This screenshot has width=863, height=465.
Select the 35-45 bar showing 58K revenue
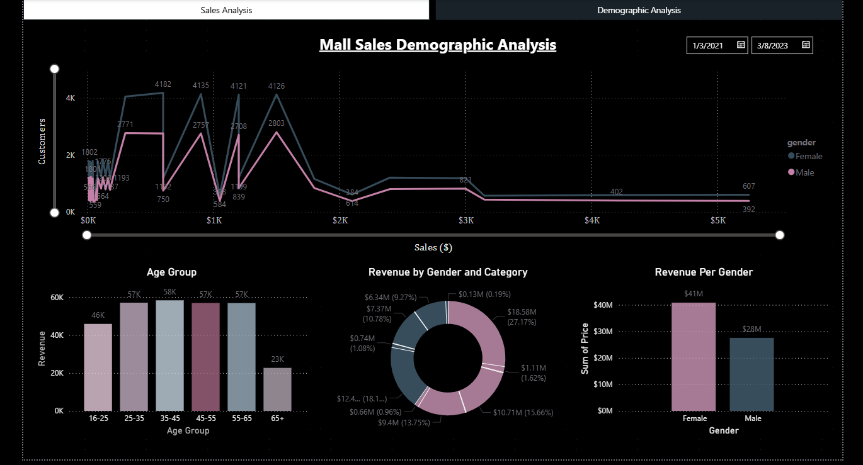(169, 356)
